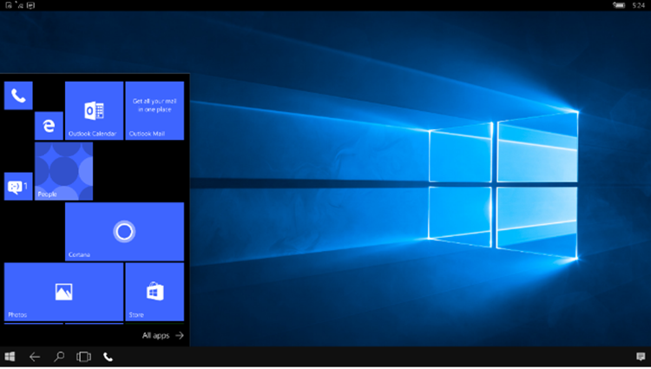
Task: Click the partially visible tile below Photos
Action: (x=33, y=325)
